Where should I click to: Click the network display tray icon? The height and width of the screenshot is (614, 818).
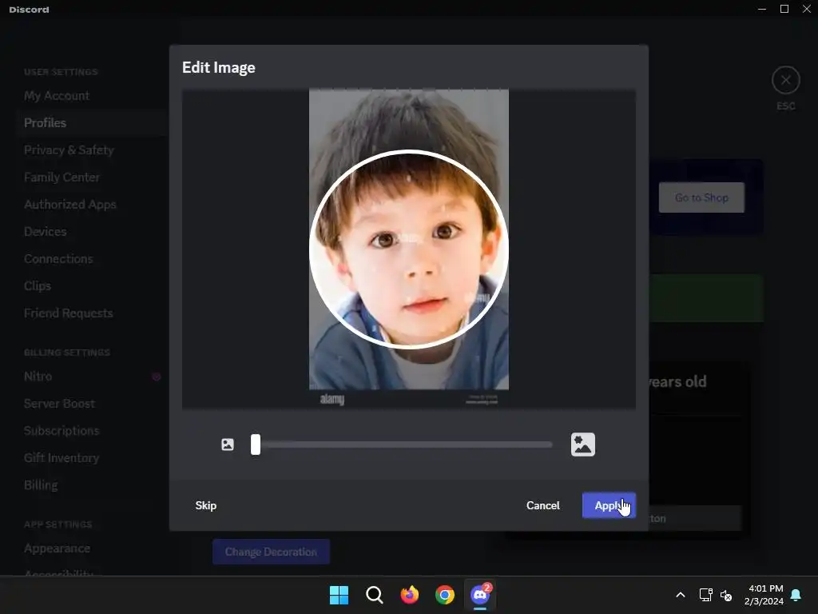[705, 595]
